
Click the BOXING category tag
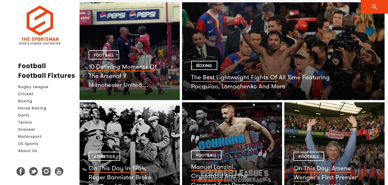pos(204,65)
